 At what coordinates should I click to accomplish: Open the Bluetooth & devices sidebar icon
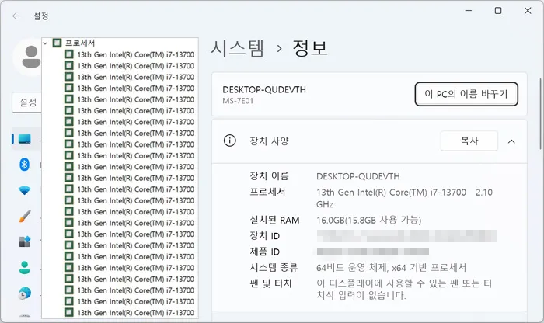pyautogui.click(x=24, y=165)
